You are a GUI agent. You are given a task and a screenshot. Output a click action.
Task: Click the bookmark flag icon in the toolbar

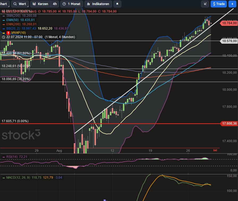click(x=117, y=4)
